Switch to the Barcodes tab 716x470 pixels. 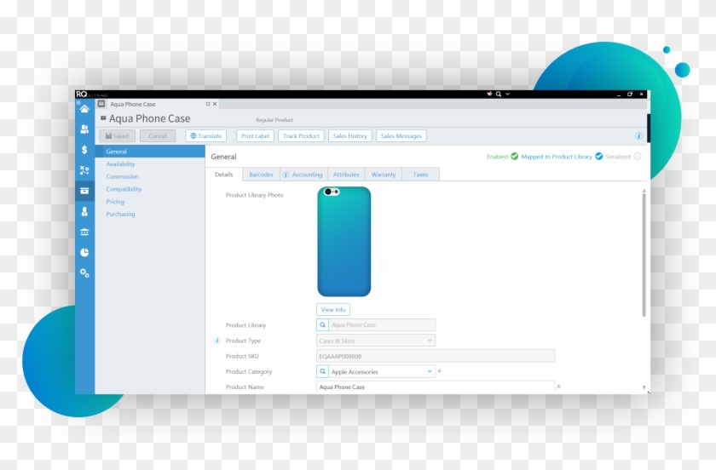(261, 175)
